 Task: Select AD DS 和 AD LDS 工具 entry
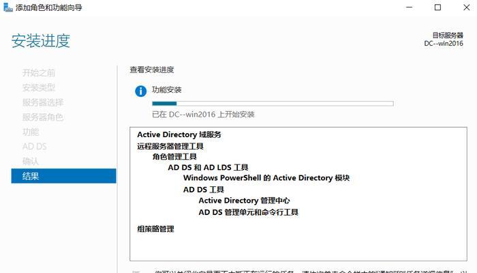point(208,167)
